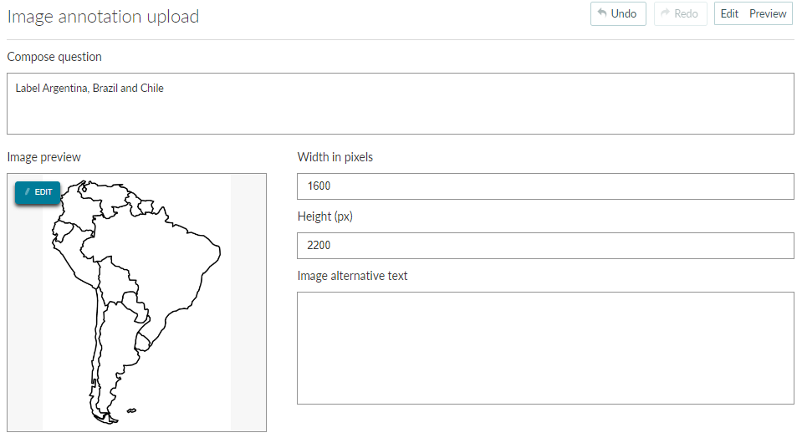Click the 'Image preview' label
802x443 pixels.
click(44, 157)
